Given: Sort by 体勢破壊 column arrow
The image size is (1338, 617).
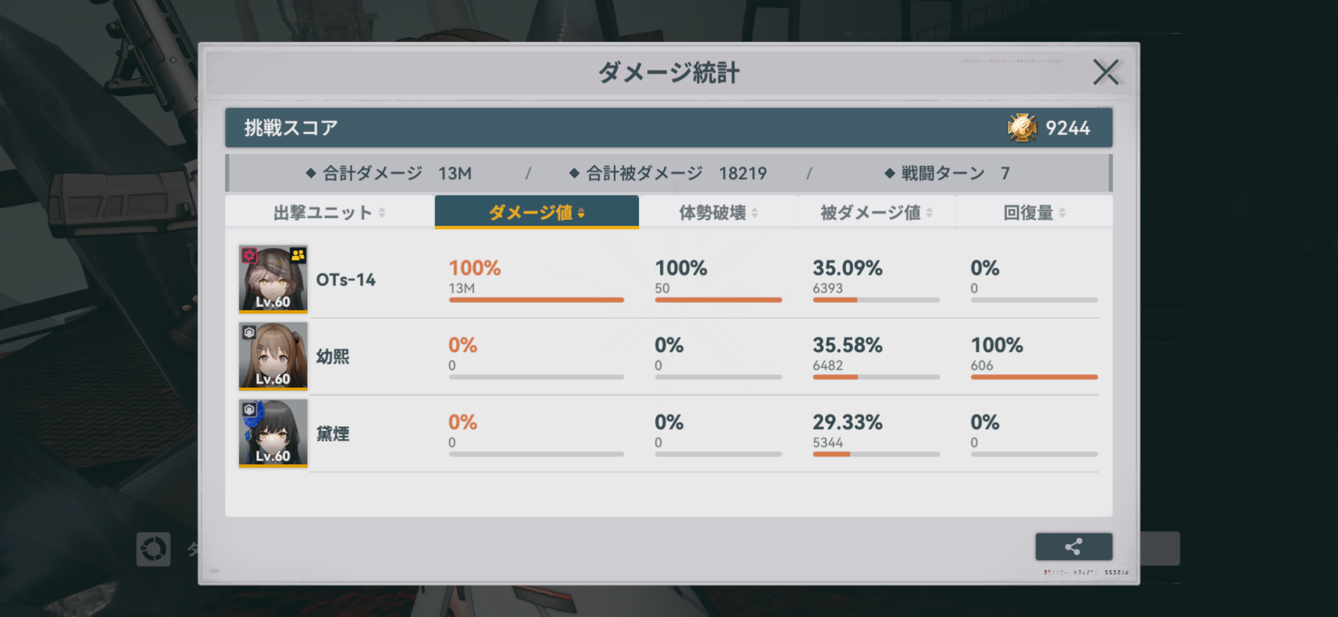Looking at the screenshot, I should [754, 212].
